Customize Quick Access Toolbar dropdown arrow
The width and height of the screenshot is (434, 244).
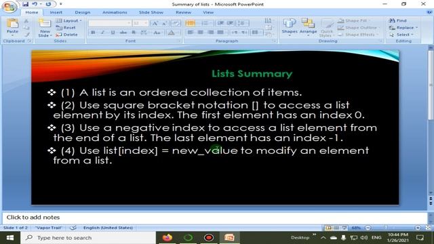(60, 4)
